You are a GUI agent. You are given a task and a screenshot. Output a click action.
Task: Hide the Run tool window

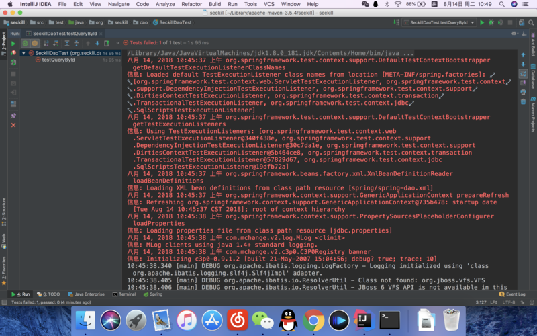coord(524,33)
